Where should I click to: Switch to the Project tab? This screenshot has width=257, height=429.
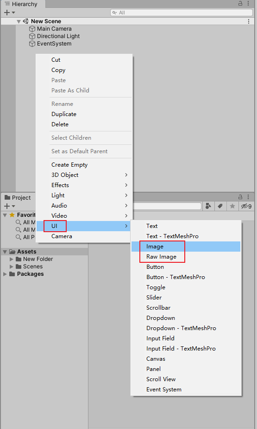coord(18,197)
